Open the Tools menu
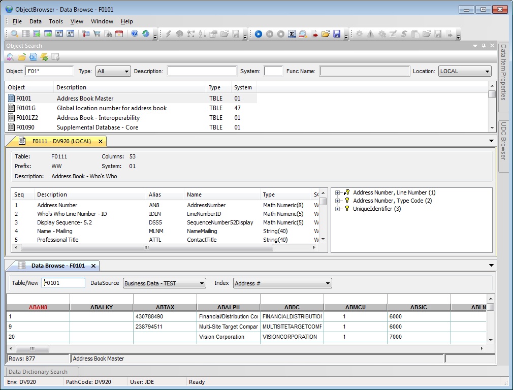The image size is (513, 390). click(x=56, y=21)
